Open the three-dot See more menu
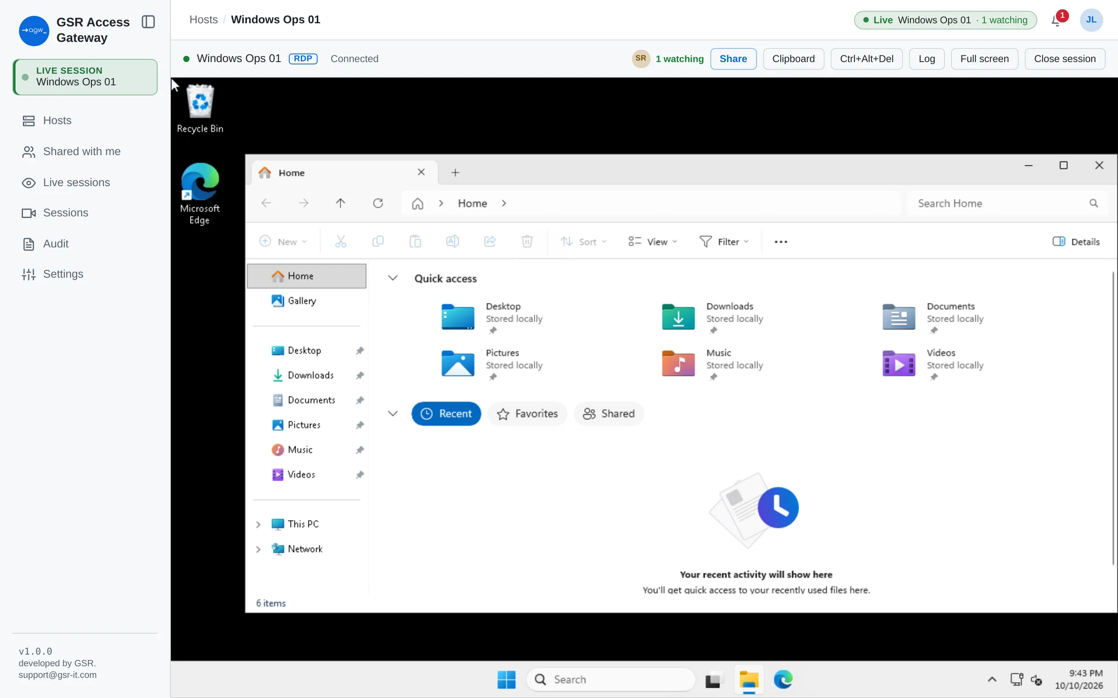 coord(781,242)
